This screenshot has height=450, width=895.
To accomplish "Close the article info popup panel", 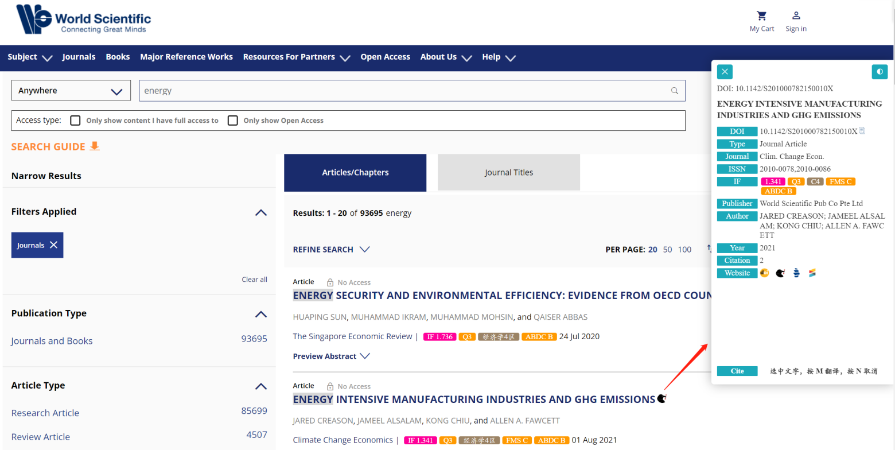I will pyautogui.click(x=725, y=72).
